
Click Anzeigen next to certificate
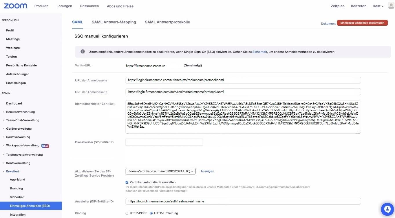[x=207, y=171]
